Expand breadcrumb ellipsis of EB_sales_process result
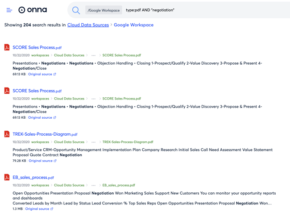Viewport: 290px width, 216px height. 93,185
